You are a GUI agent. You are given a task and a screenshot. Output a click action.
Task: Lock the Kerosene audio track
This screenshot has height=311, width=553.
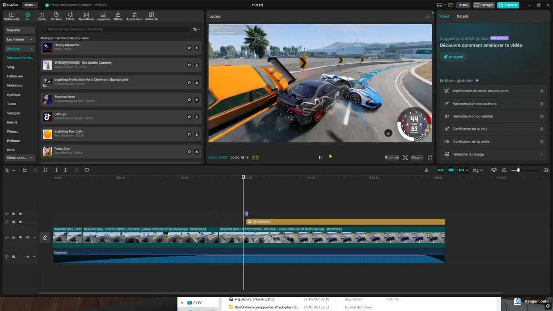(13, 257)
